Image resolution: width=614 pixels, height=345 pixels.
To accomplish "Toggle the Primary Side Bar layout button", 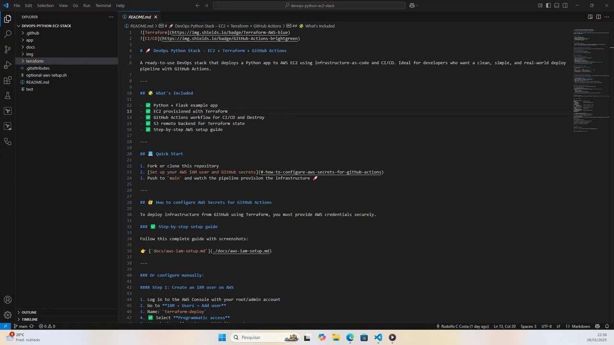I will [x=549, y=6].
